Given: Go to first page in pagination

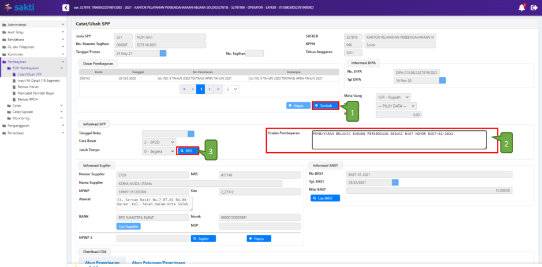Looking at the screenshot, I should (x=184, y=89).
